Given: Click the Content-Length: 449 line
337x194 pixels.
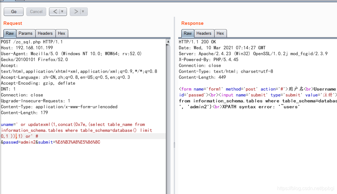Looking at the screenshot, I should click(202, 77).
